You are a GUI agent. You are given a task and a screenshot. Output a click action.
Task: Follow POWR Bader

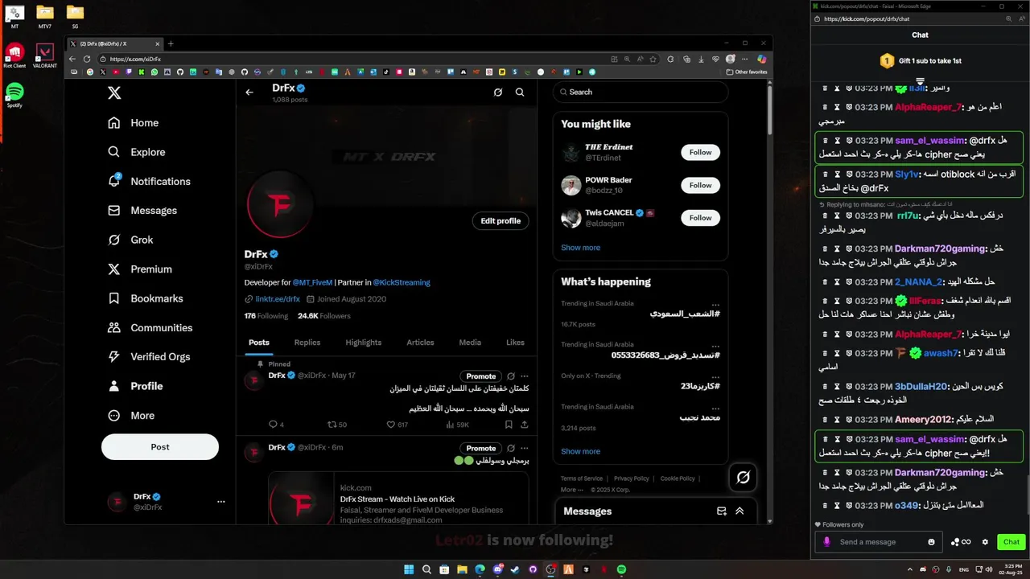click(700, 185)
